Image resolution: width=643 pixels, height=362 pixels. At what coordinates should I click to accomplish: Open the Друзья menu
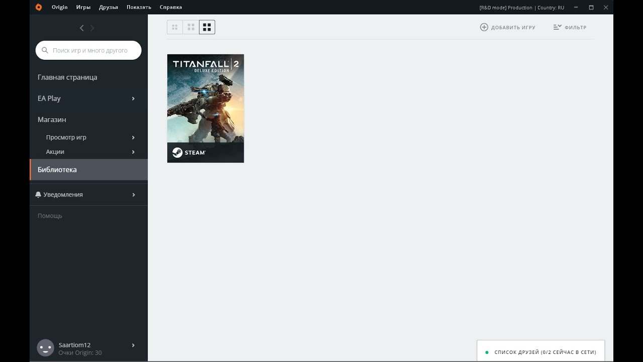[x=109, y=7]
